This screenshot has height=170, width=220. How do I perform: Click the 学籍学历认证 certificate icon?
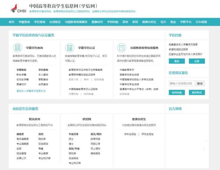coord(69,48)
